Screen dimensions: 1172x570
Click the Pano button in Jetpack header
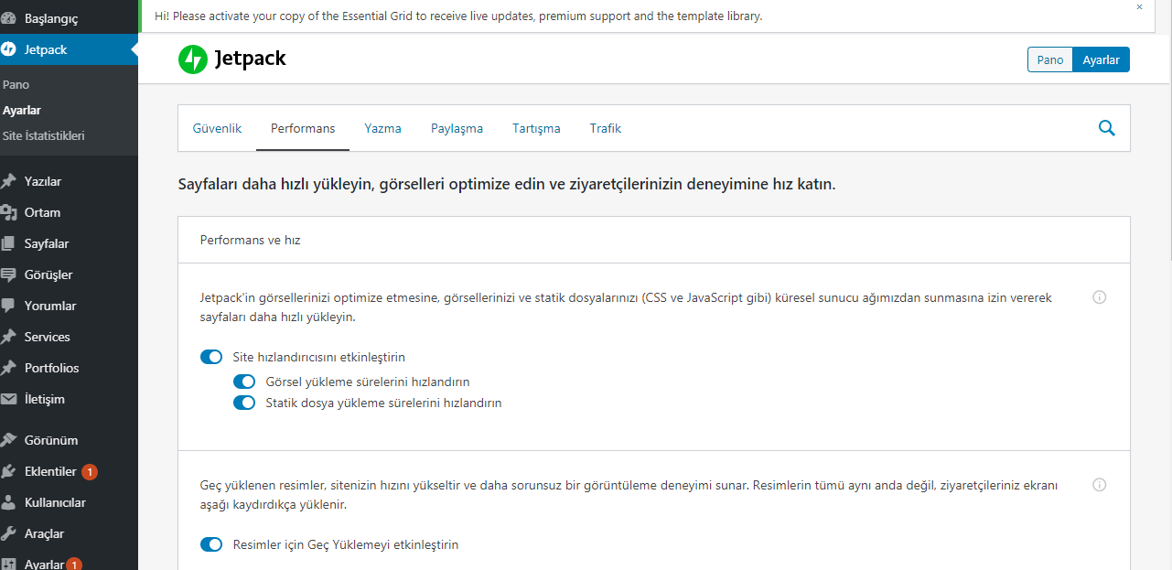(1050, 59)
